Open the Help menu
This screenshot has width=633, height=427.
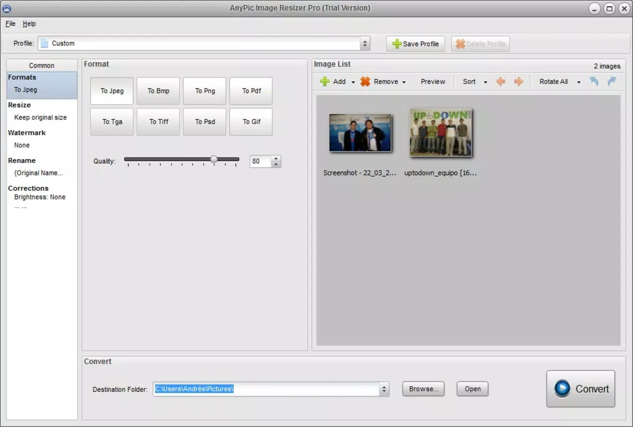[29, 24]
